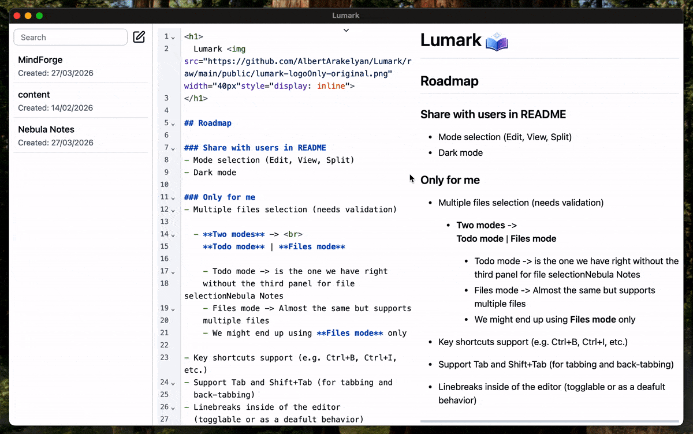Fold the Roadmap heading at line 5
Viewport: 693px width, 434px height.
click(x=173, y=124)
